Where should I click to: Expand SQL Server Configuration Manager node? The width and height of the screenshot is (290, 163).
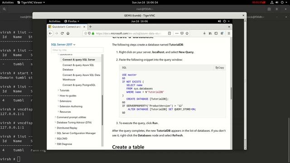pyautogui.click(x=55, y=133)
